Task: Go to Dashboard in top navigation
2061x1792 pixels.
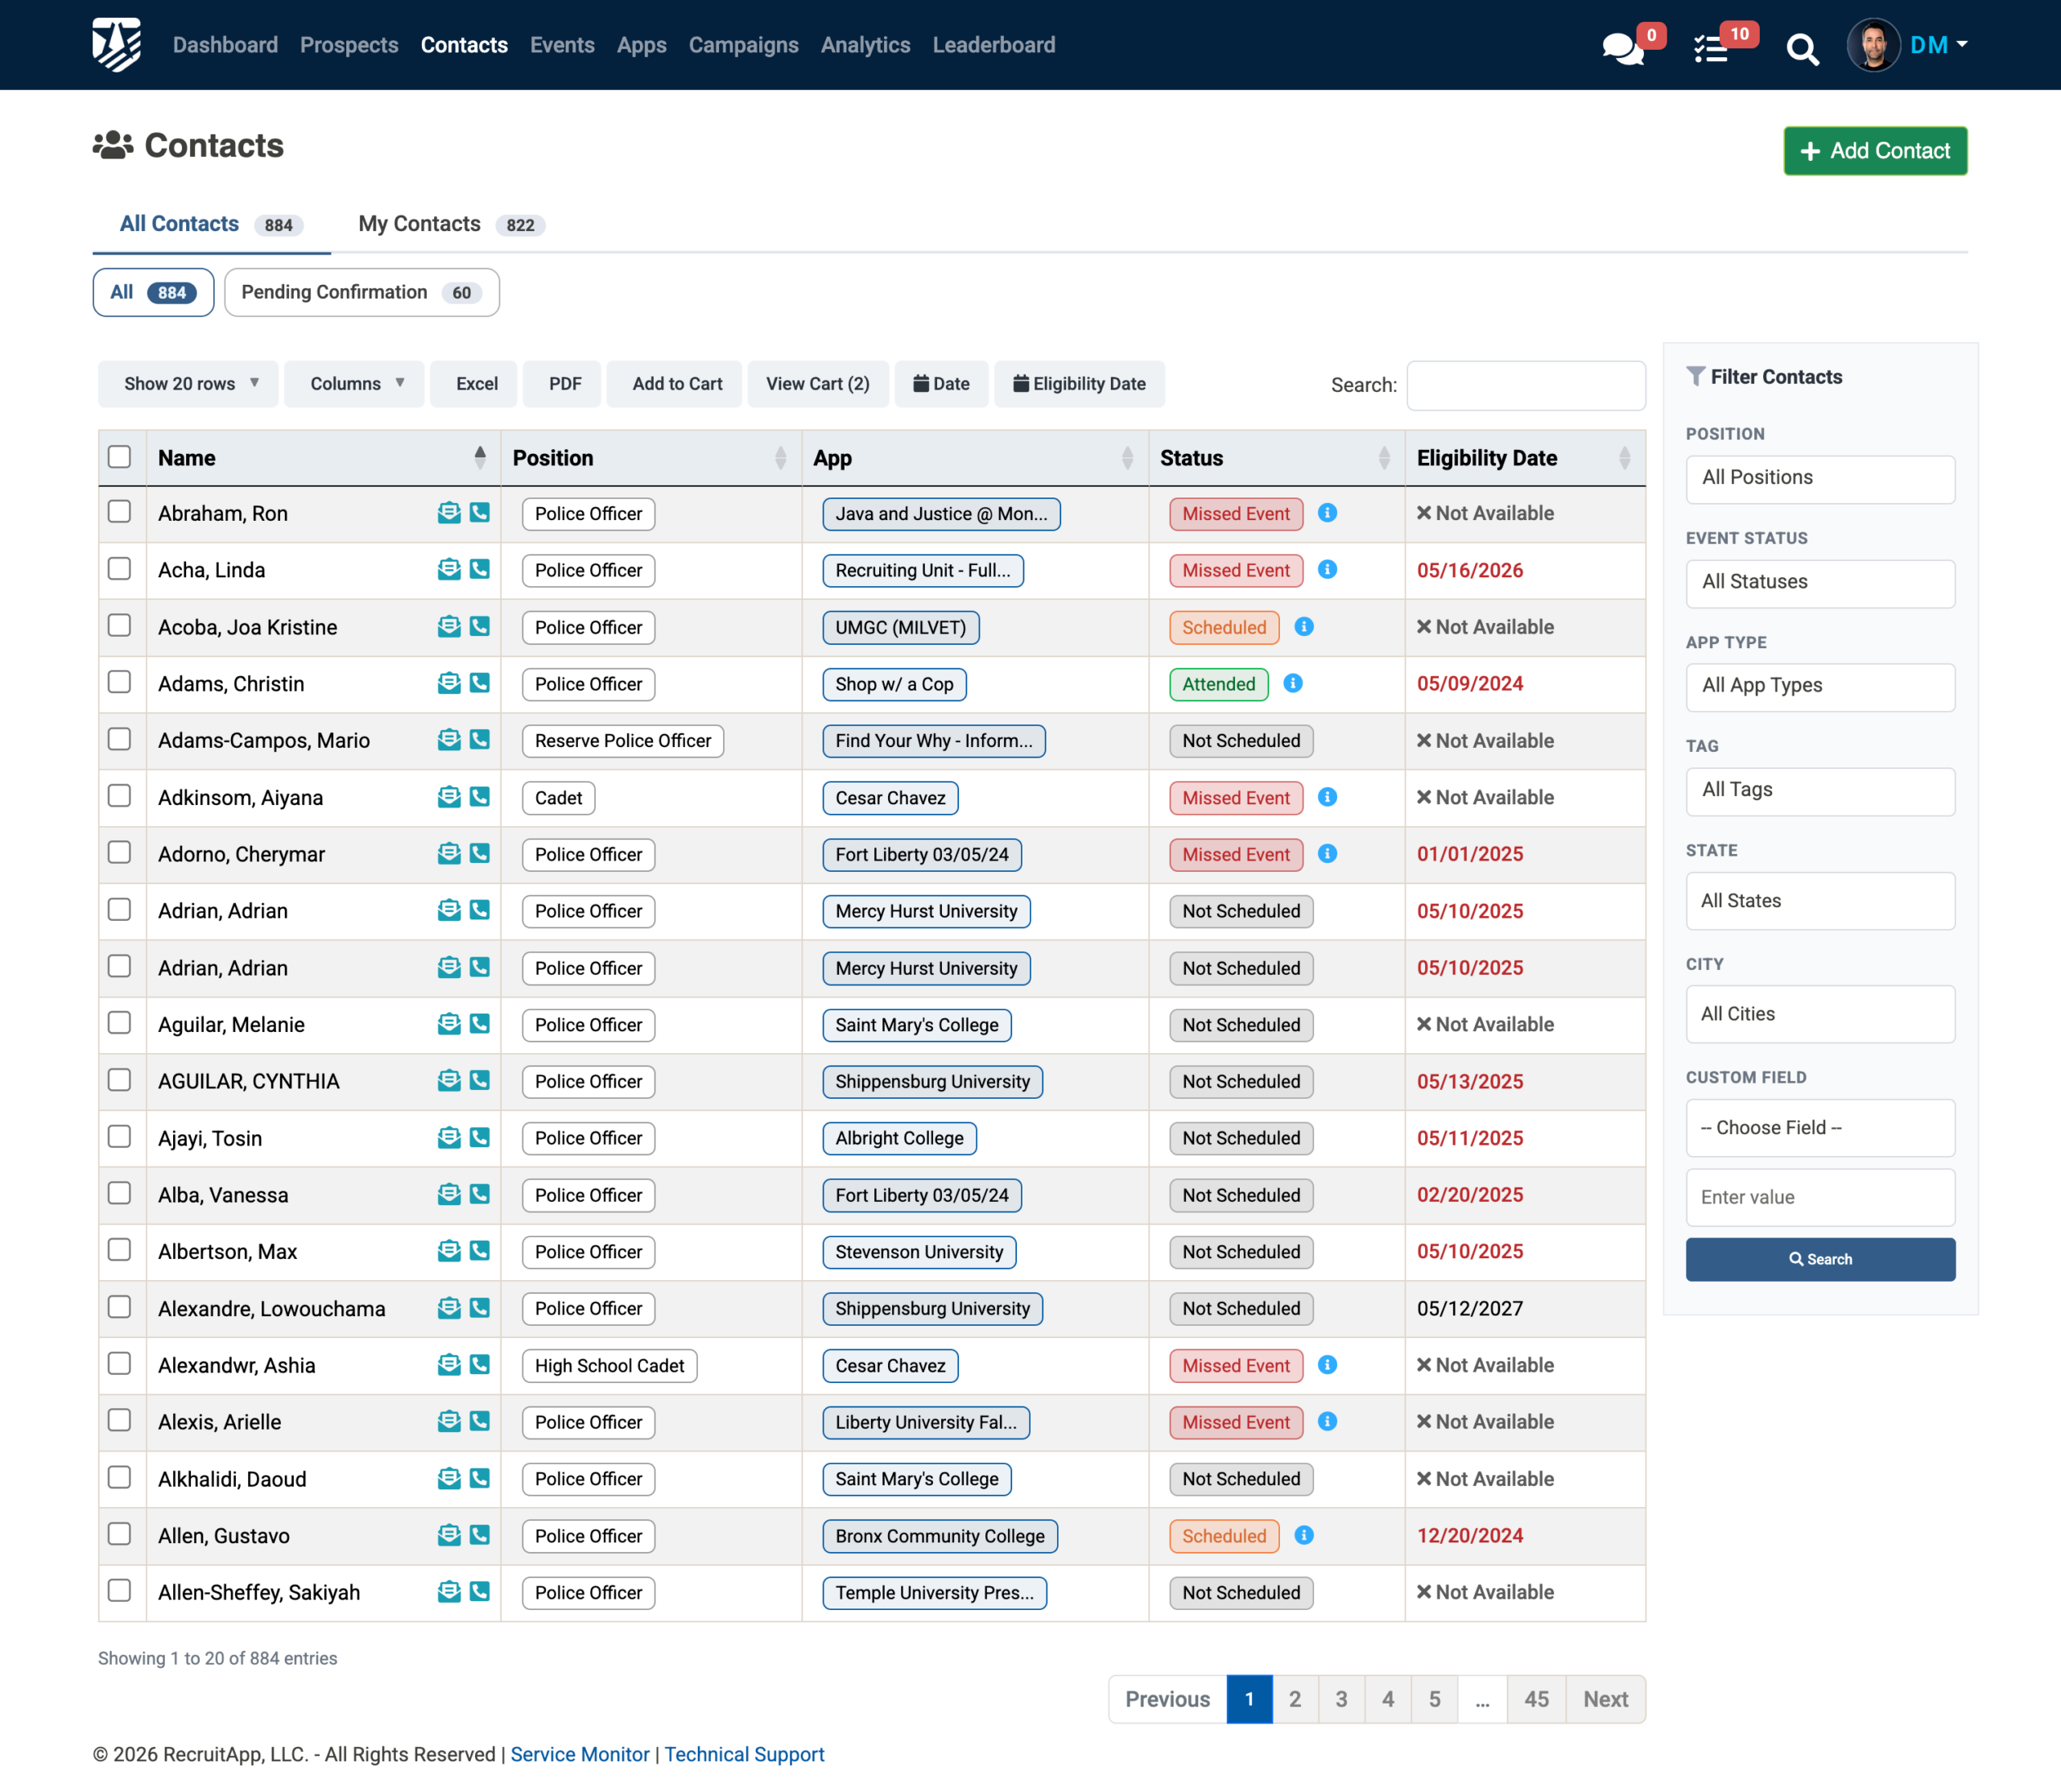Action: coord(225,45)
